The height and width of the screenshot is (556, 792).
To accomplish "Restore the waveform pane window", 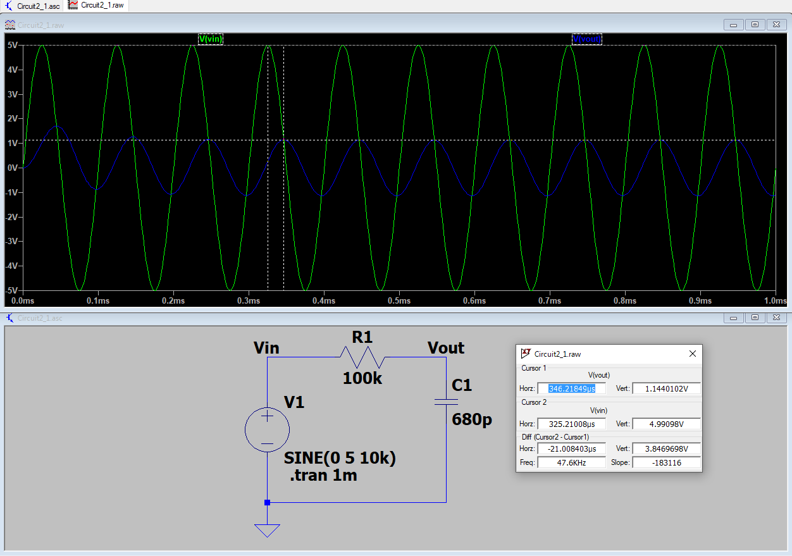I will [x=755, y=25].
